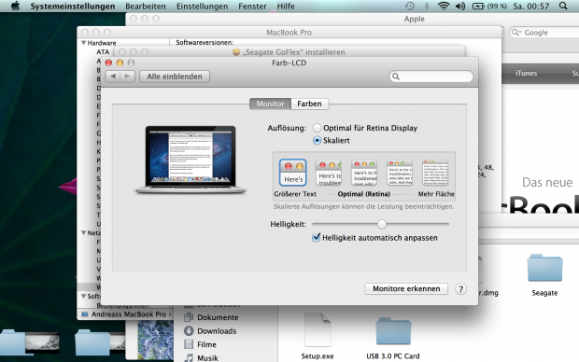This screenshot has height=362, width=579.
Task: Collapse the Hardware section in MacBook Pro window
Action: pos(83,43)
